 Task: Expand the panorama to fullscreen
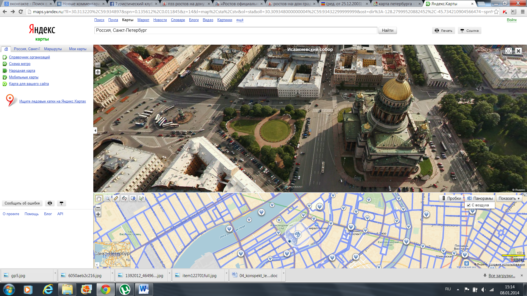[509, 51]
